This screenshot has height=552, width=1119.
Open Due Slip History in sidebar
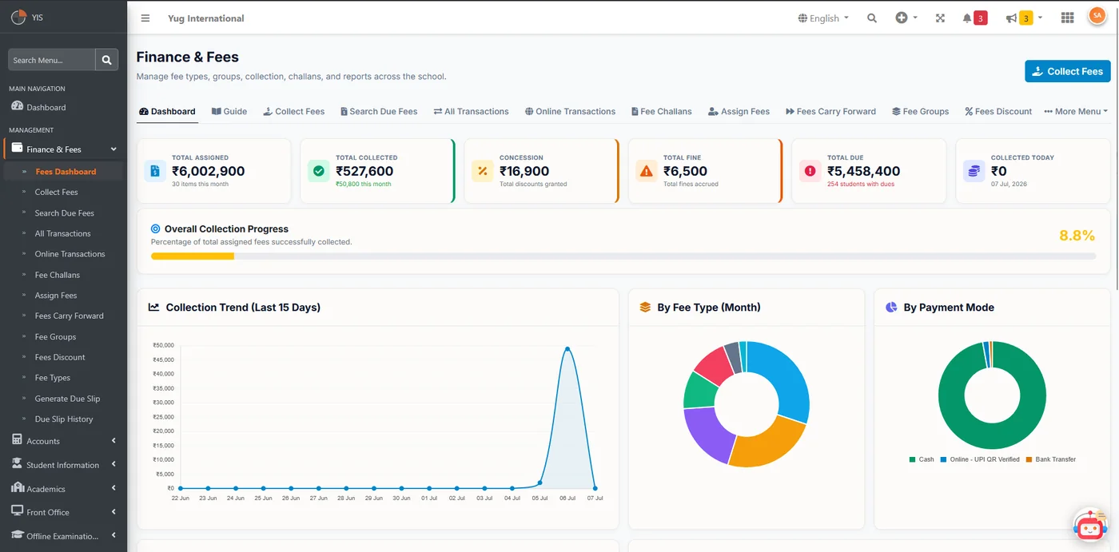pyautogui.click(x=64, y=419)
